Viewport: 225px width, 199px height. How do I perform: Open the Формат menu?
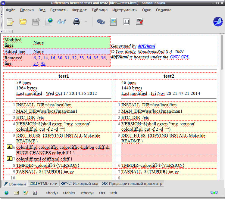pos(79,10)
